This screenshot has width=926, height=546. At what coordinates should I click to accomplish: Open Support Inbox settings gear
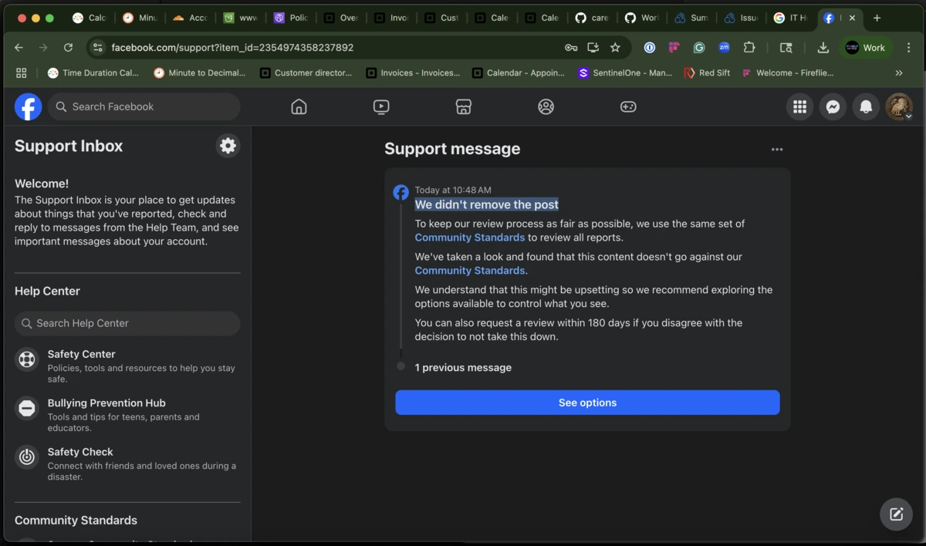228,146
